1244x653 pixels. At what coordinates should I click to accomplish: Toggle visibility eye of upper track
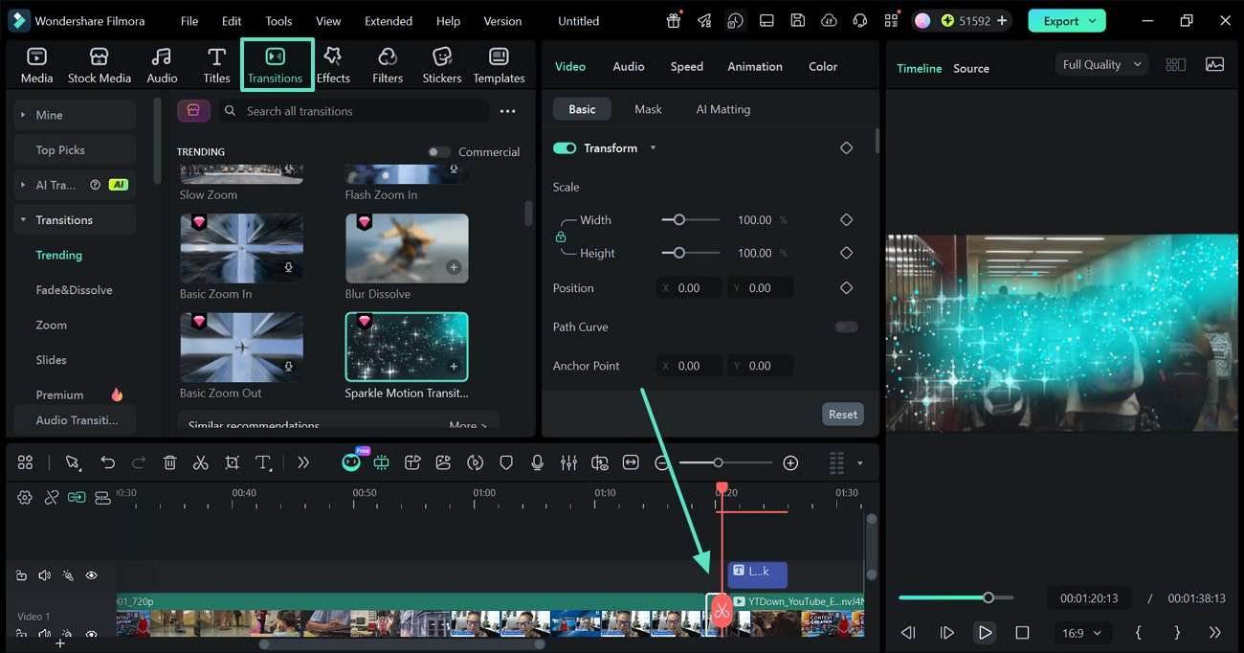tap(92, 575)
